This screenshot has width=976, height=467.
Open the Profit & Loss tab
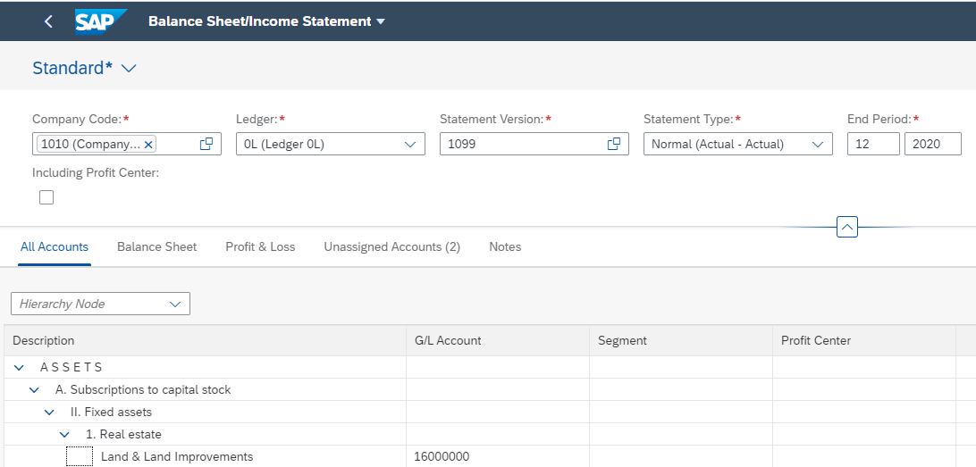coord(260,246)
